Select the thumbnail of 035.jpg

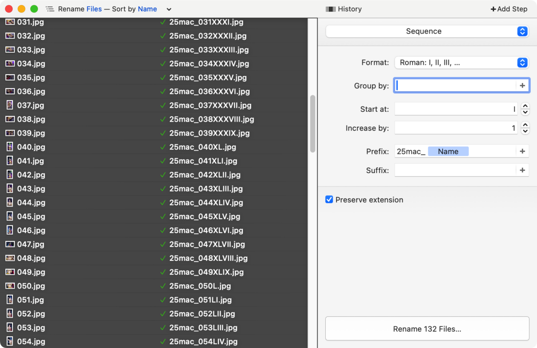(10, 77)
